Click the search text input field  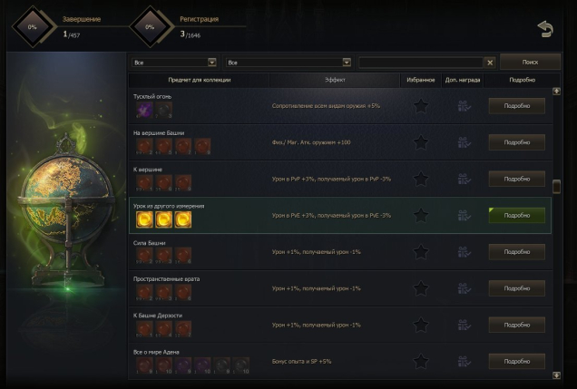point(421,63)
